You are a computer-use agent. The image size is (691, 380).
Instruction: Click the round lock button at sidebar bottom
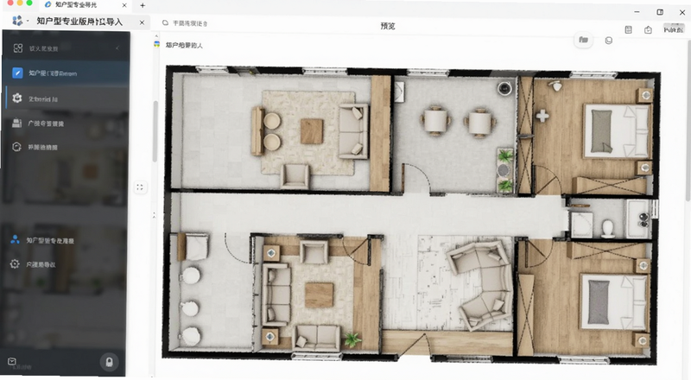[x=109, y=363]
